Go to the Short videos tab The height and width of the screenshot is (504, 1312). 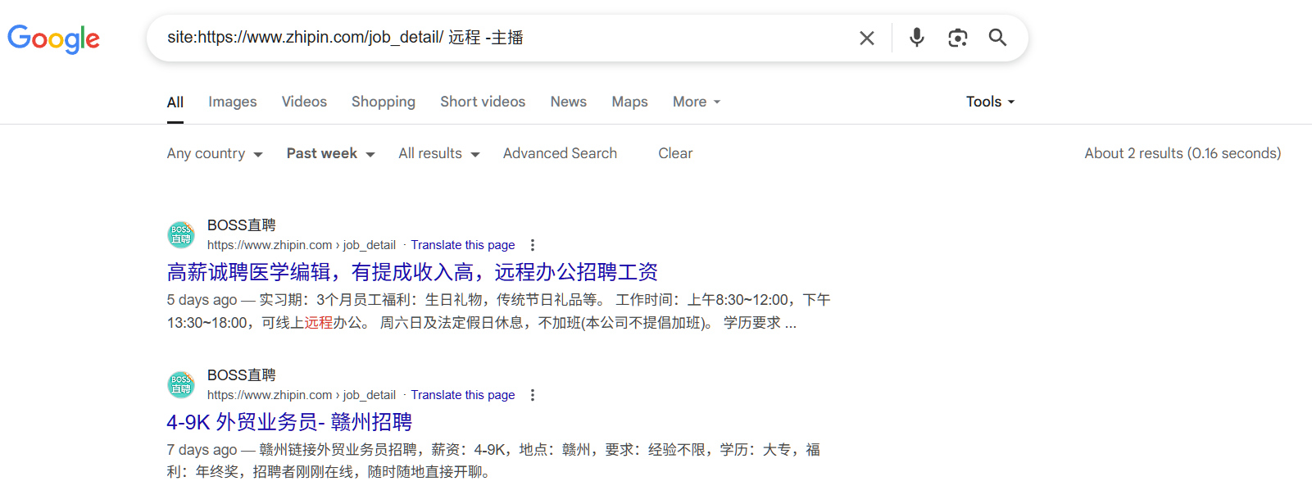(483, 102)
